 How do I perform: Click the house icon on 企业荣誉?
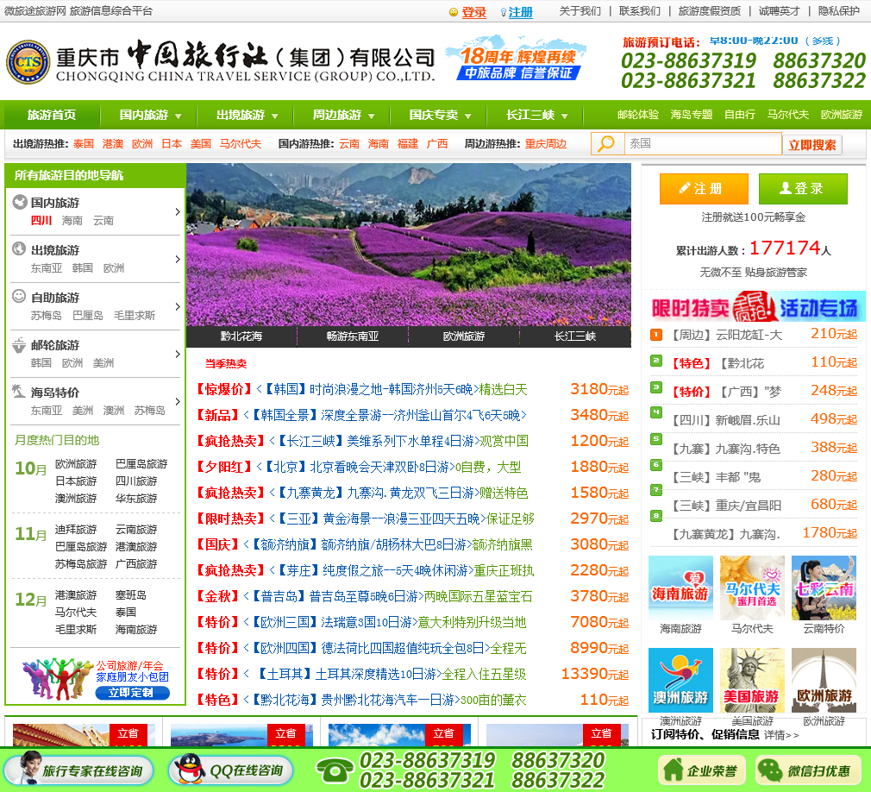(674, 770)
